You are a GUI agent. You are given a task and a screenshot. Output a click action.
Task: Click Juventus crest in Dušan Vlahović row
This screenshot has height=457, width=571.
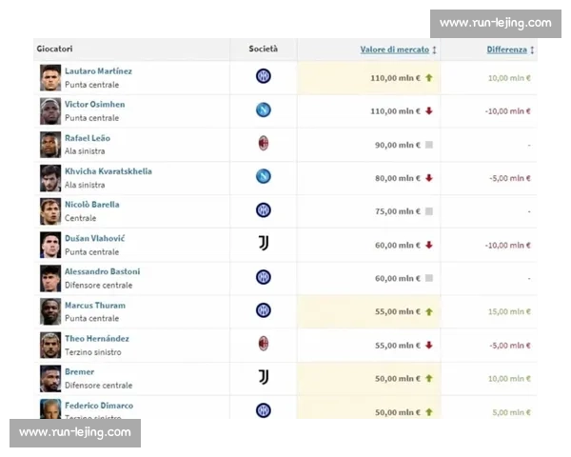(264, 244)
